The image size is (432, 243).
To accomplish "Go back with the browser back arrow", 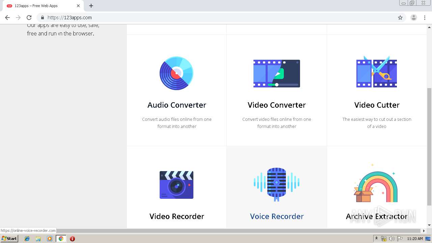I will click(7, 18).
